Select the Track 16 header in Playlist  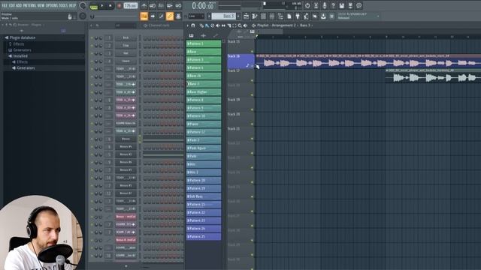240,61
